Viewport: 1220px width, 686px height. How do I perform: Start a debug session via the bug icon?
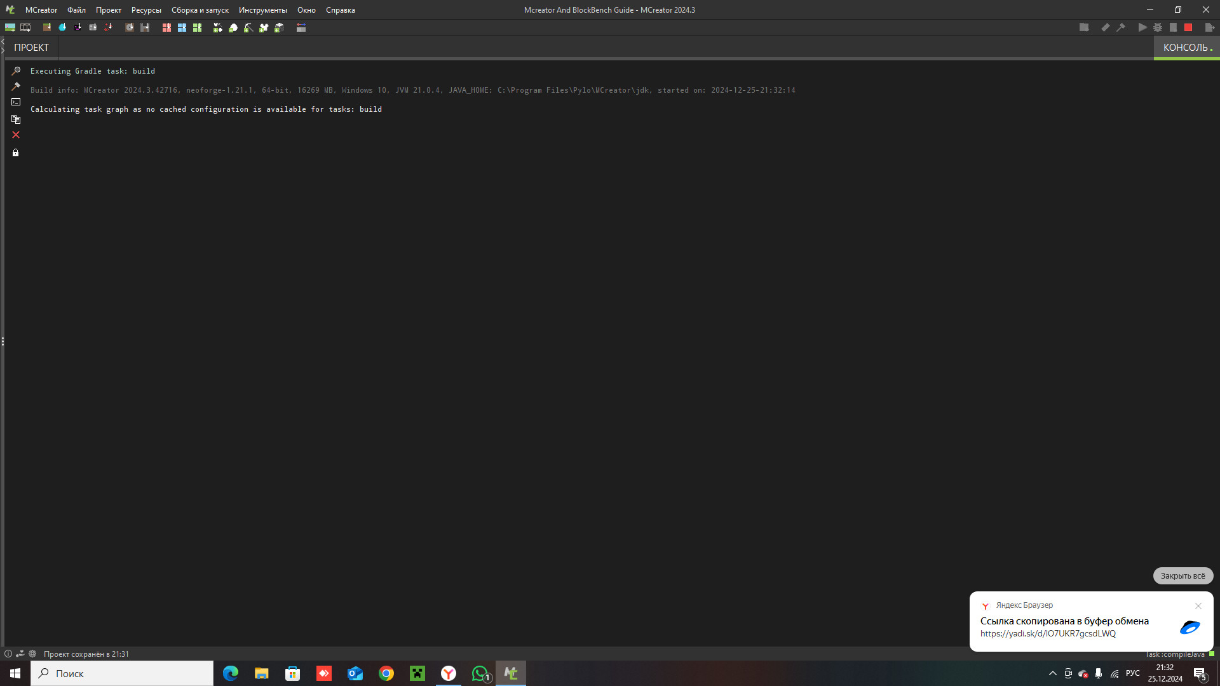click(1158, 27)
